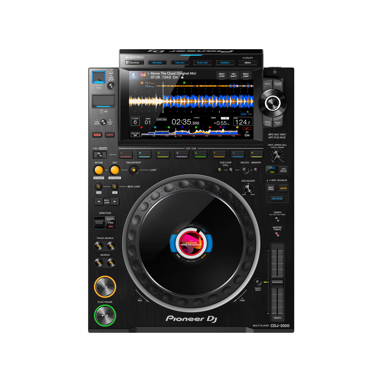Rewind with the left SEARCH knob button
The image size is (382, 382).
point(99,263)
